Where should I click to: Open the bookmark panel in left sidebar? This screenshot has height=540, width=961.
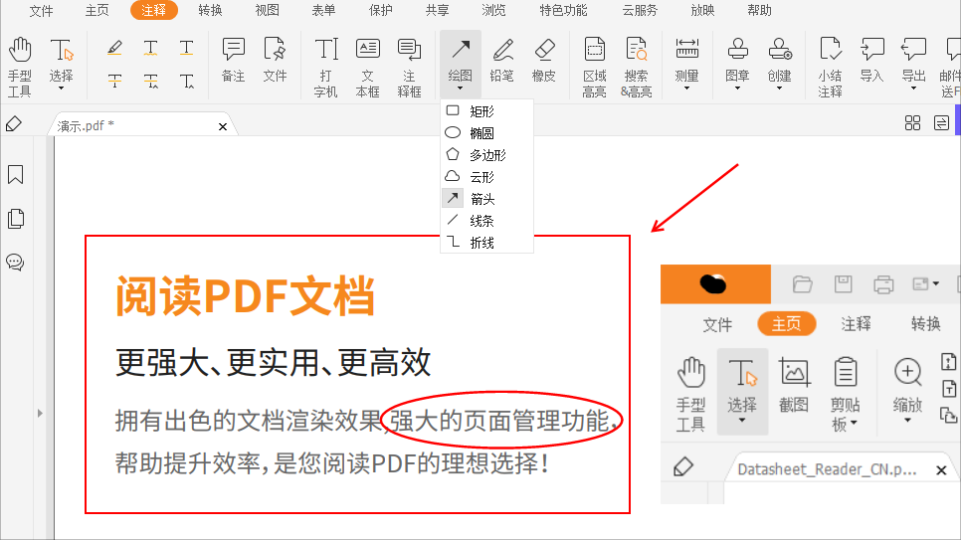click(x=16, y=175)
